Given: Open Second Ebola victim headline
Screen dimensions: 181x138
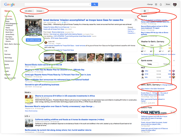Looking at the screenshot, I should (43, 65).
